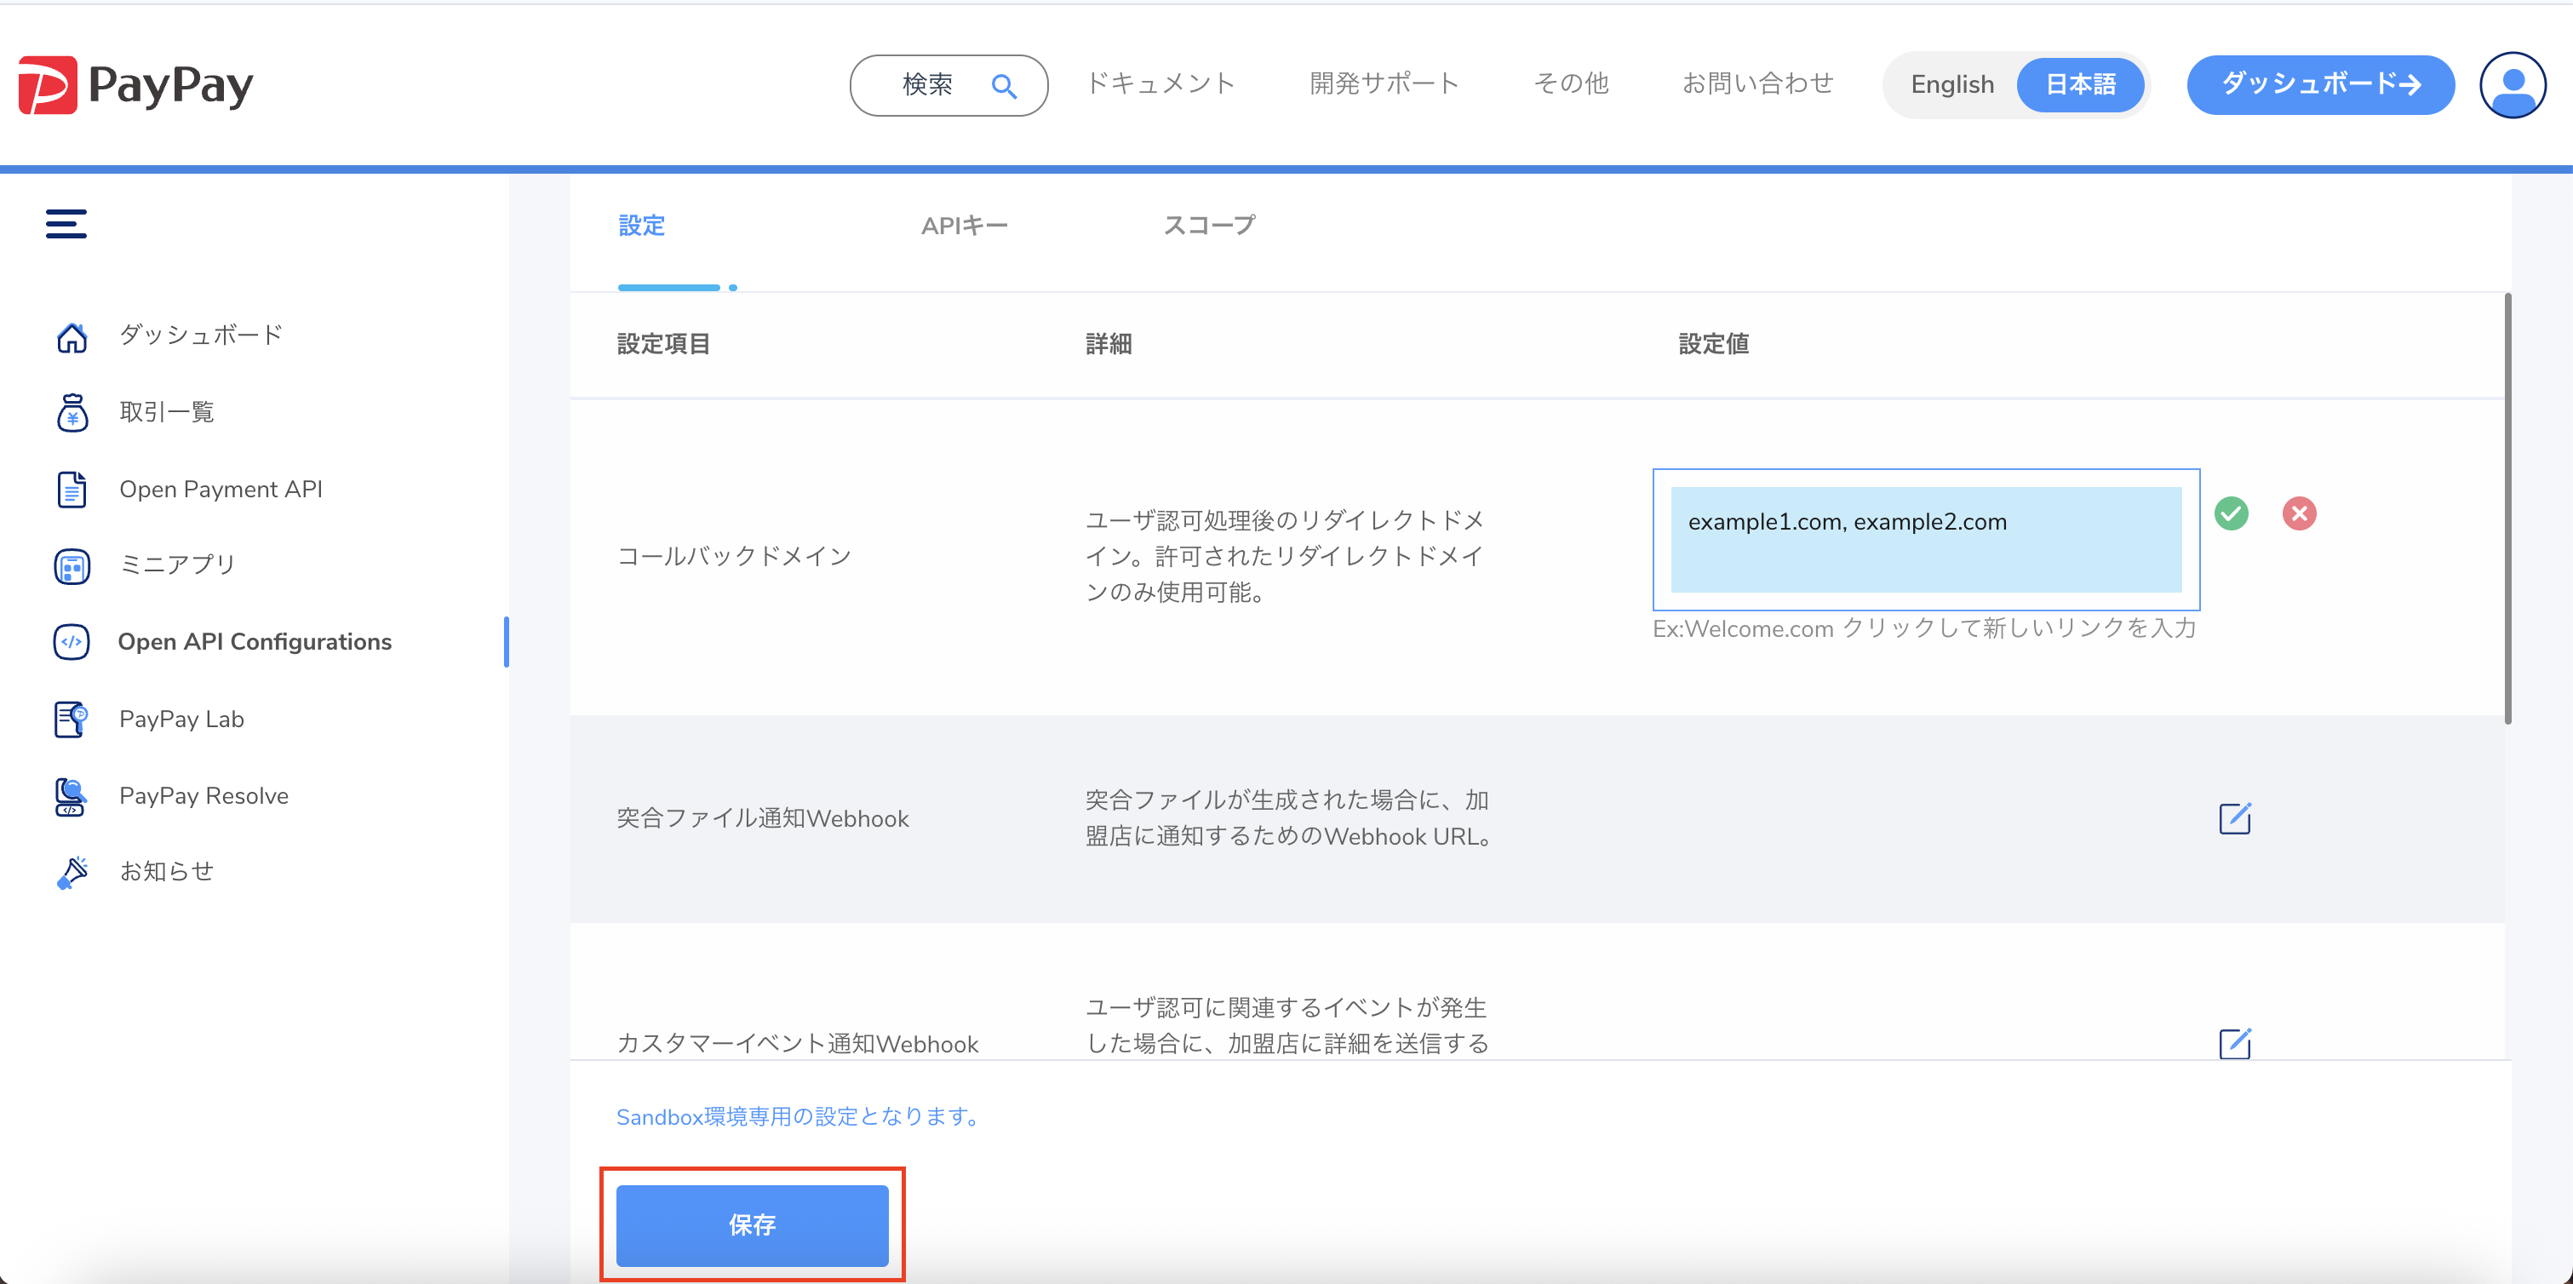Click the カスタマーイベント通知Webhook row label
Screen dimensions: 2573x1284
pyautogui.click(x=797, y=1043)
